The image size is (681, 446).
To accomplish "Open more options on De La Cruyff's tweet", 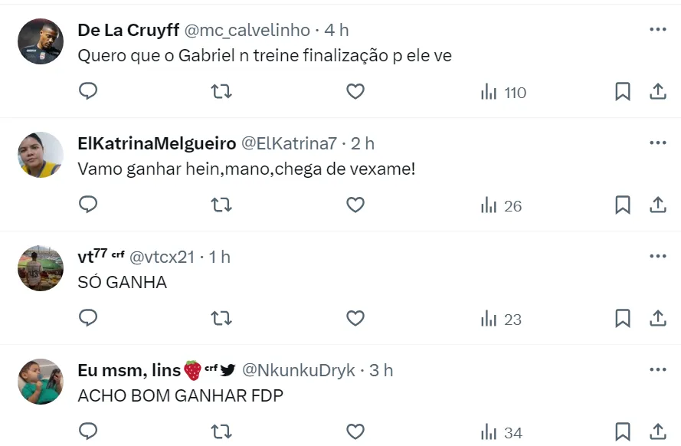I will click(657, 30).
